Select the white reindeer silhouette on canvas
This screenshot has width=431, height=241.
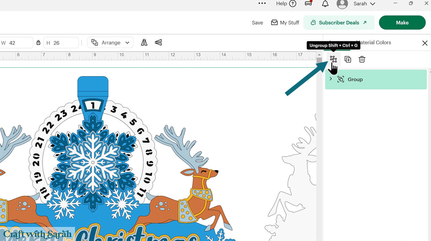[x=290, y=178]
